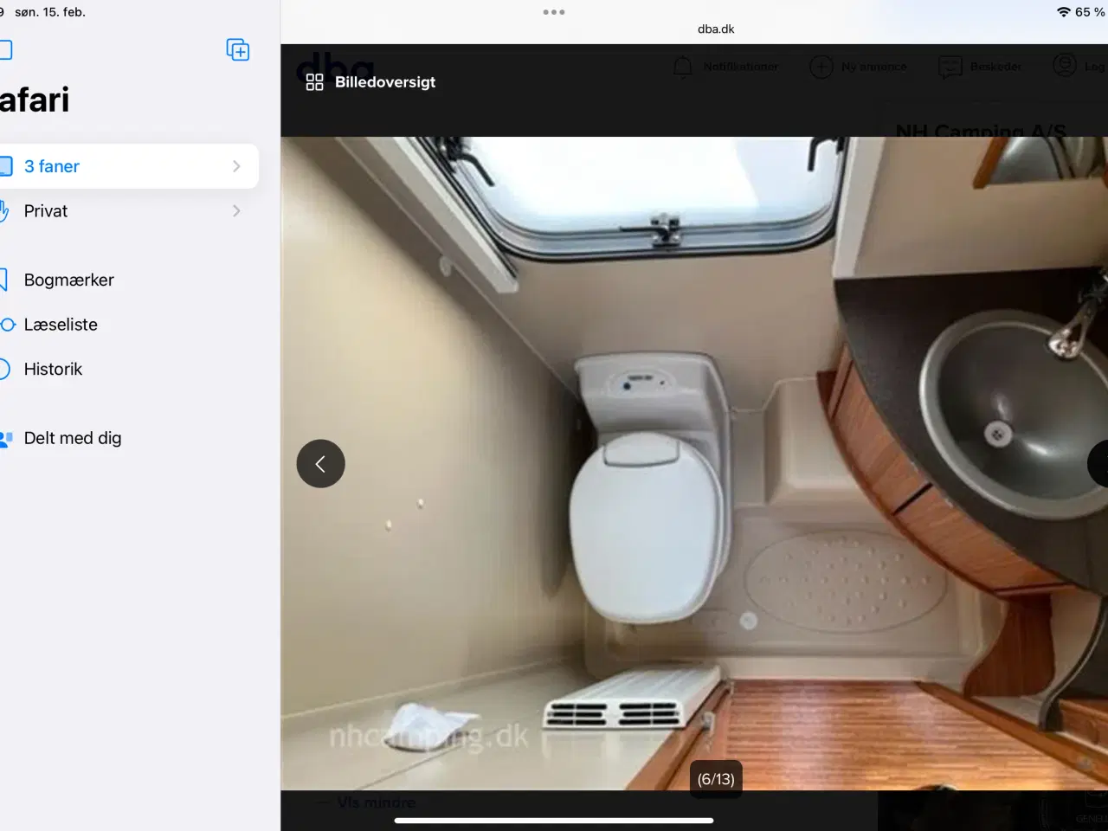Viewport: 1108px width, 831px height.
Task: Open Delt med dig section
Action: click(x=73, y=438)
